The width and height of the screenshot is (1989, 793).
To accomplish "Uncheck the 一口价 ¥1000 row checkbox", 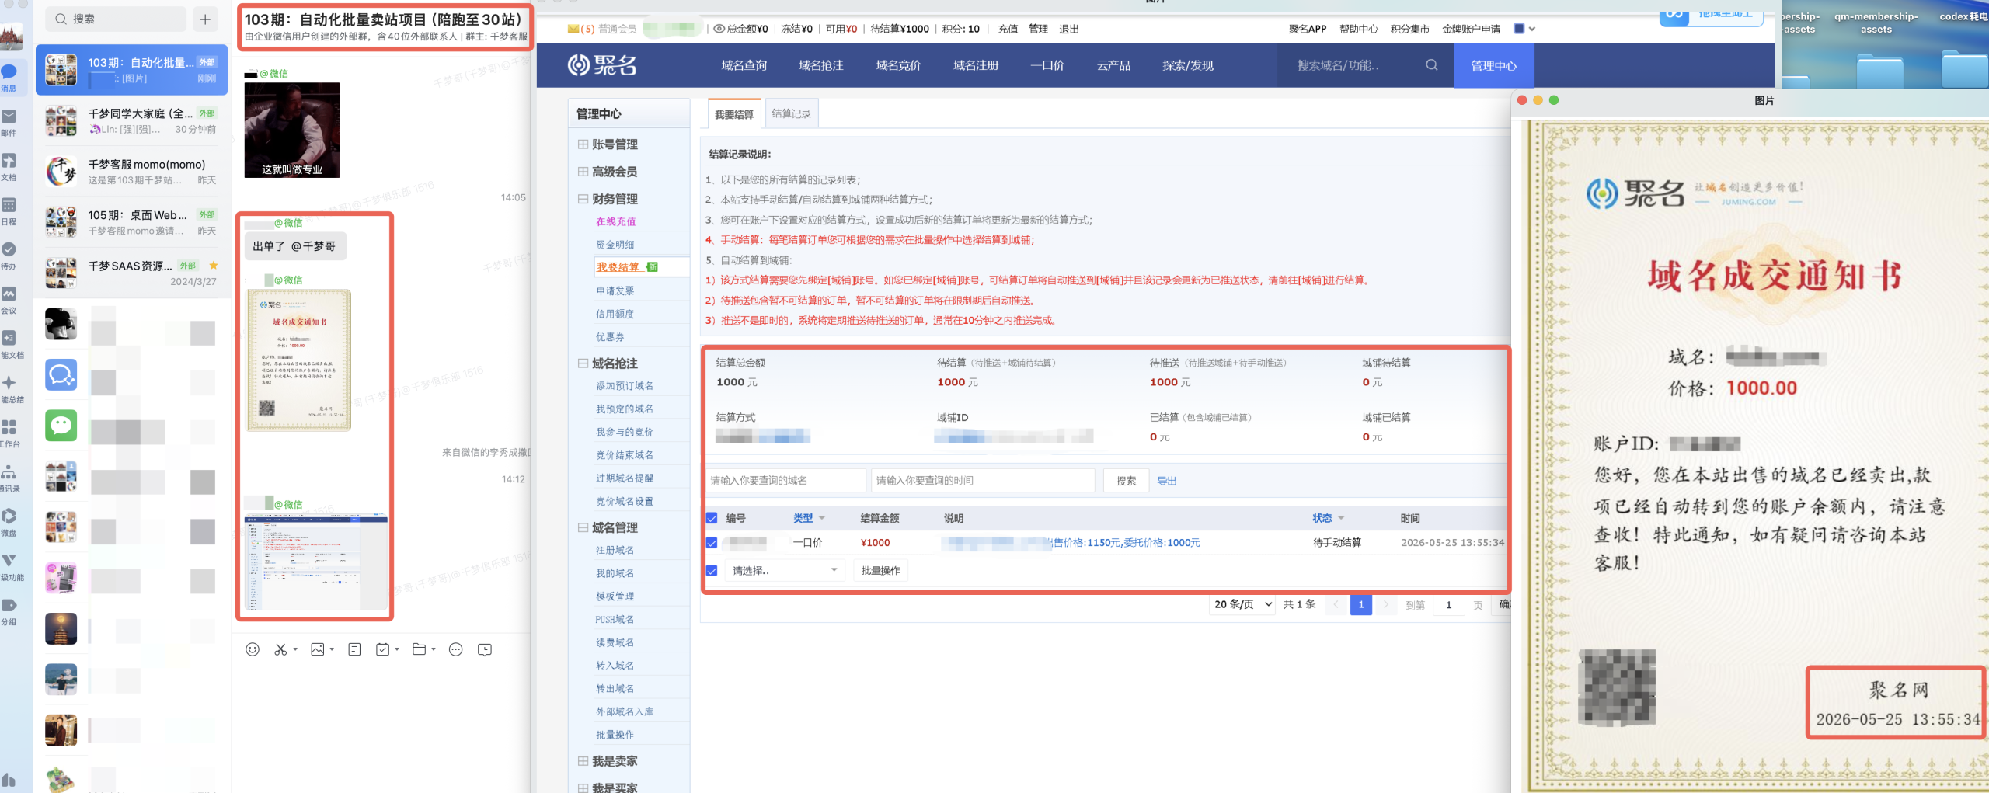I will [x=712, y=543].
